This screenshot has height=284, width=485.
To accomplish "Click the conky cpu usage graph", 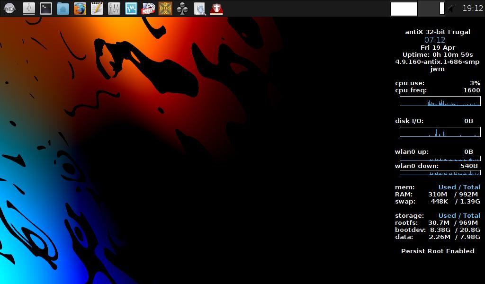I will [440, 101].
